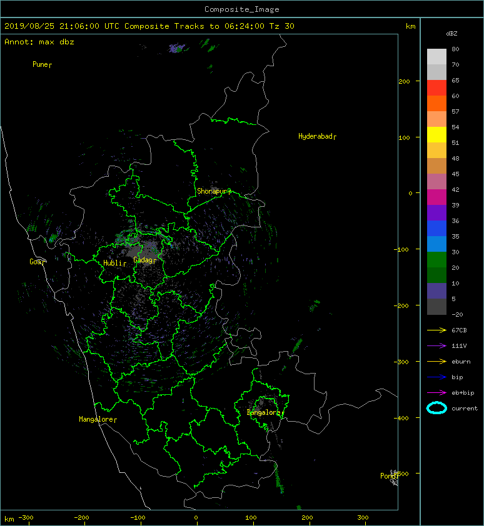This screenshot has height=526, width=484.
Task: Click the Pondi label near map edge
Action: click(389, 476)
